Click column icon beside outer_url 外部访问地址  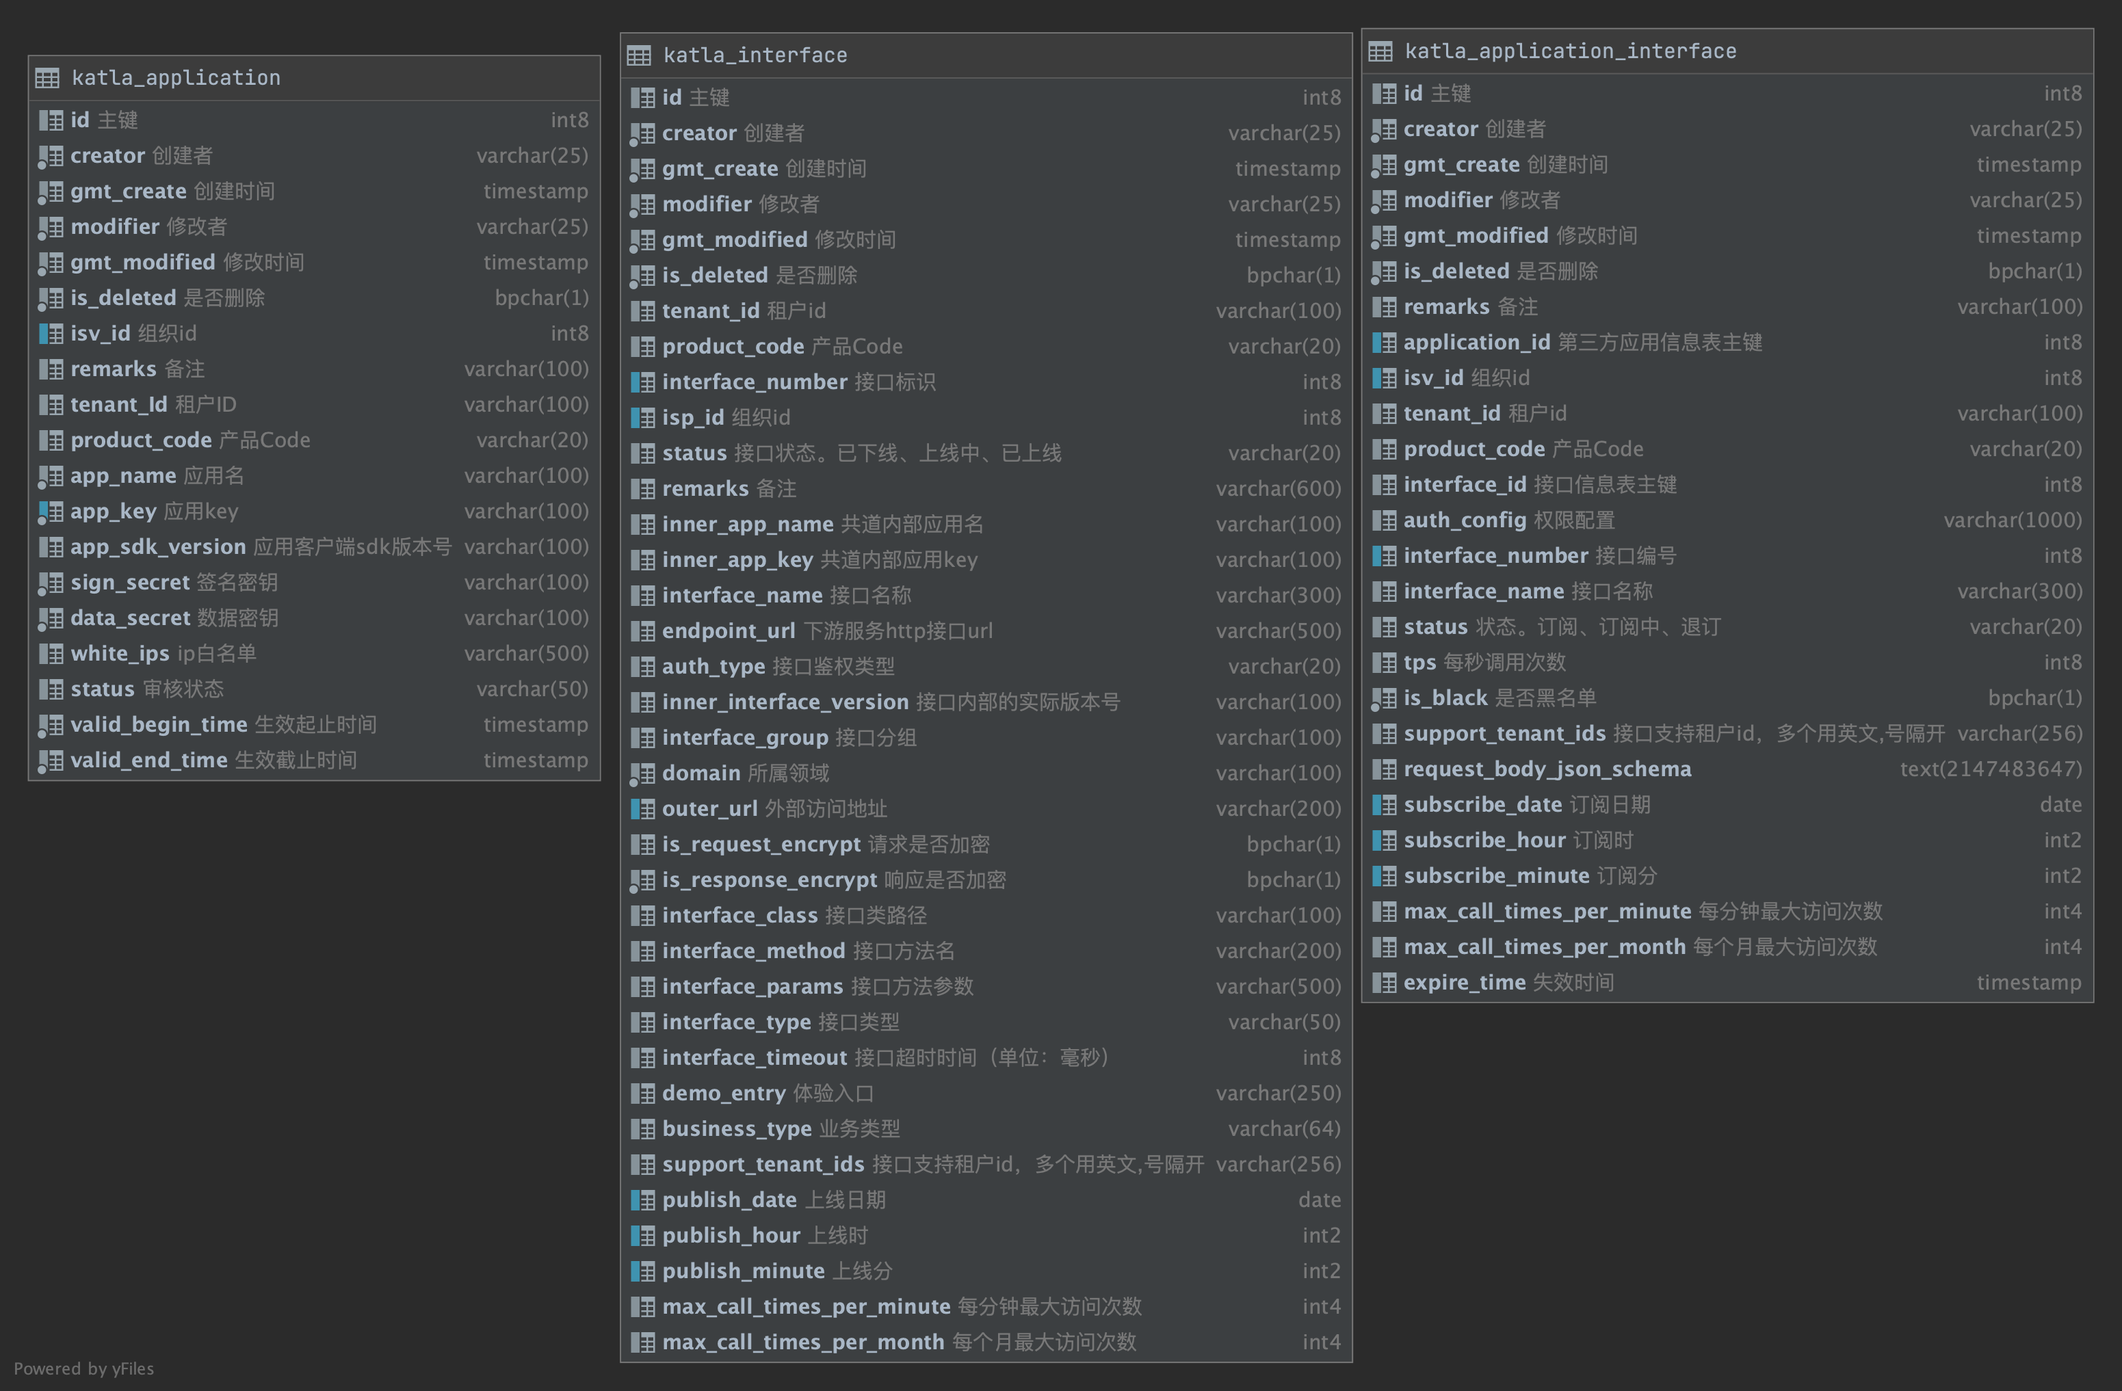point(642,809)
